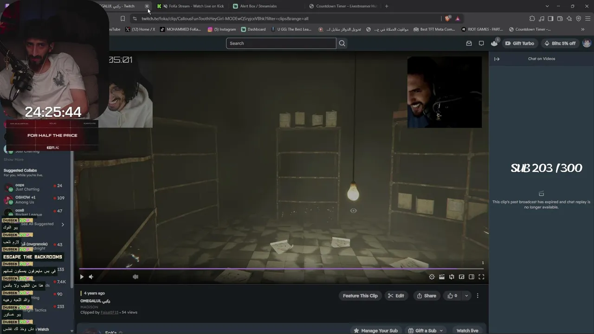
Task: Toggle picture-in-picture for the clip
Action: [462, 277]
